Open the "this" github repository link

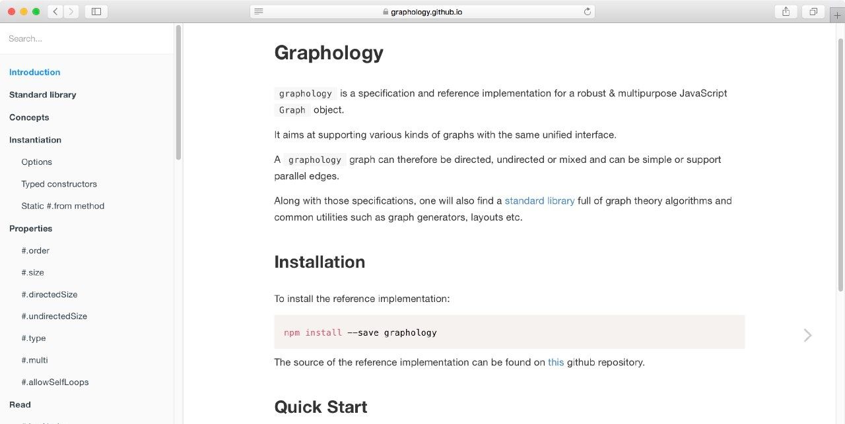click(x=556, y=362)
